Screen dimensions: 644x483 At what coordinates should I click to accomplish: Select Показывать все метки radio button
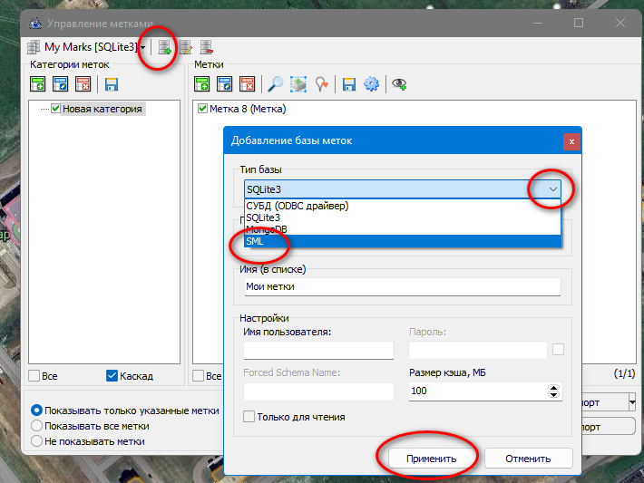coord(37,426)
